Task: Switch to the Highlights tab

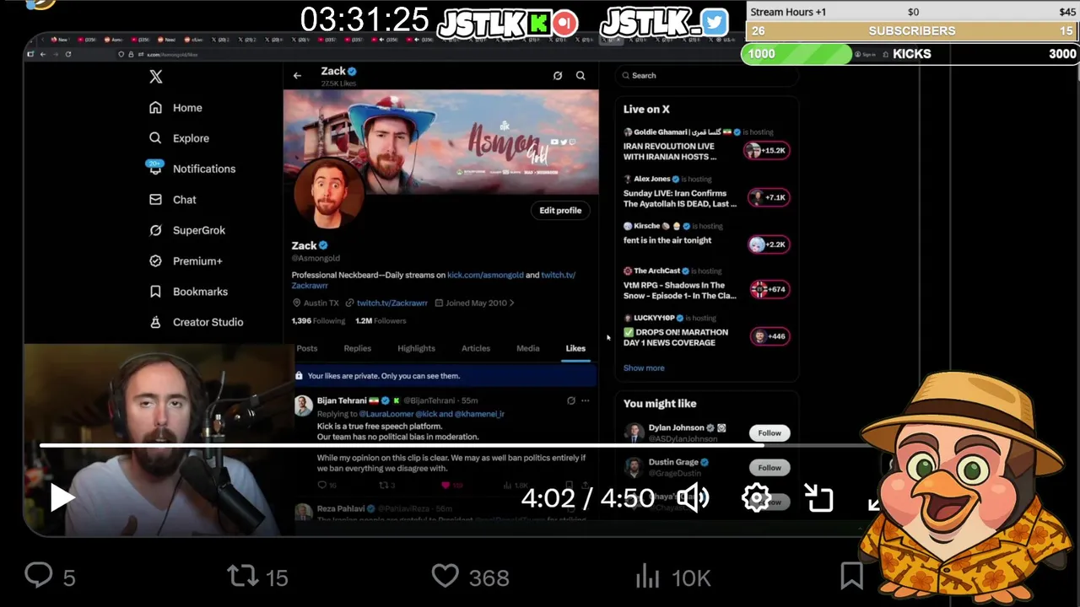Action: tap(416, 348)
